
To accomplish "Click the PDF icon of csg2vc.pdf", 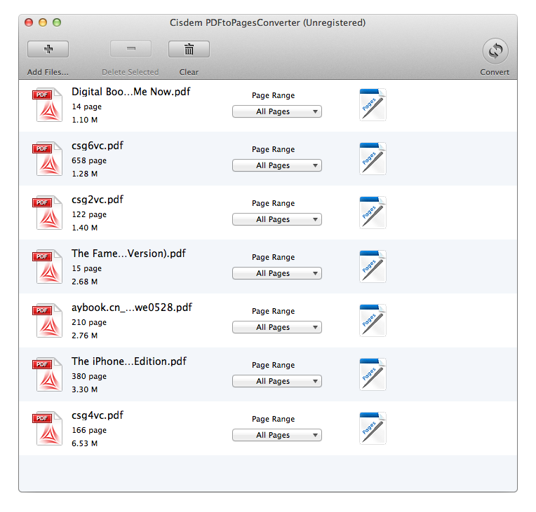I will point(48,213).
